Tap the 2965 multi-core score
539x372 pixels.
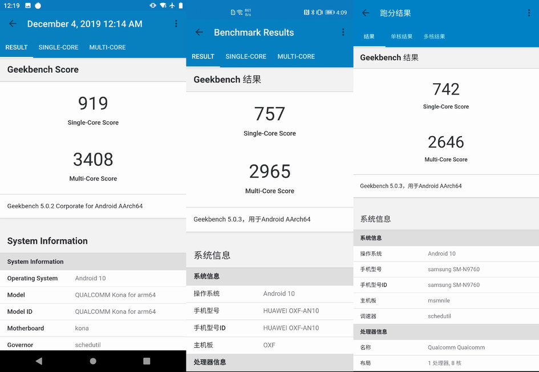[x=270, y=171]
